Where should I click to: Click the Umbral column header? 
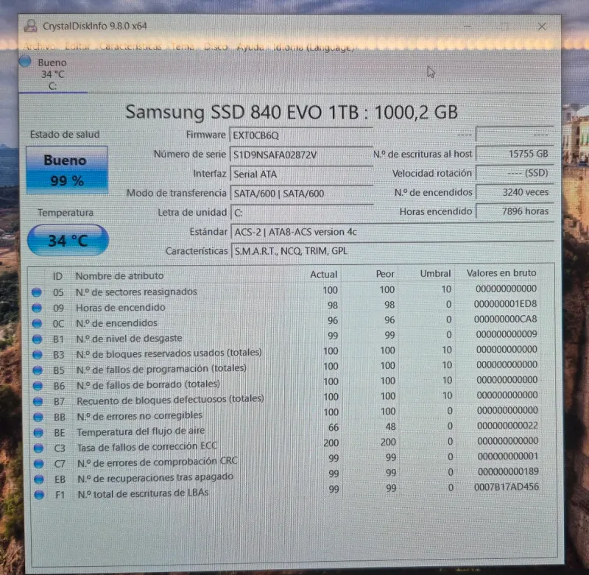435,273
